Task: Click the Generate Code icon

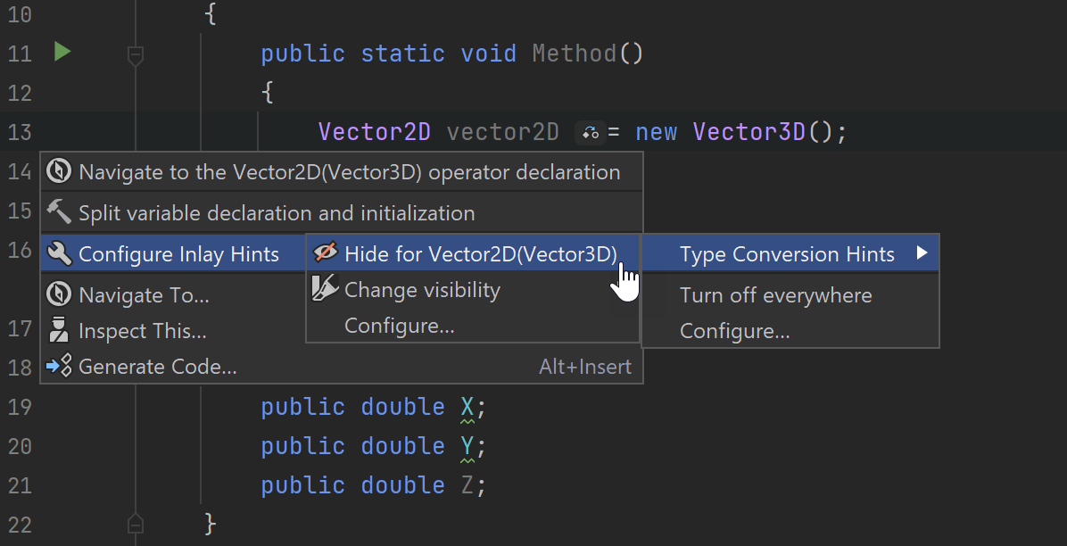Action: tap(59, 367)
